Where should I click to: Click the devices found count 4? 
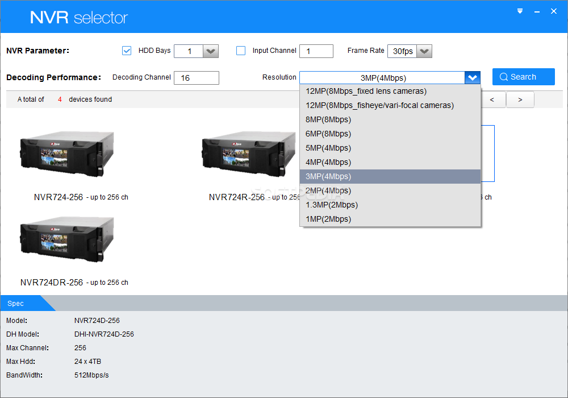(60, 100)
